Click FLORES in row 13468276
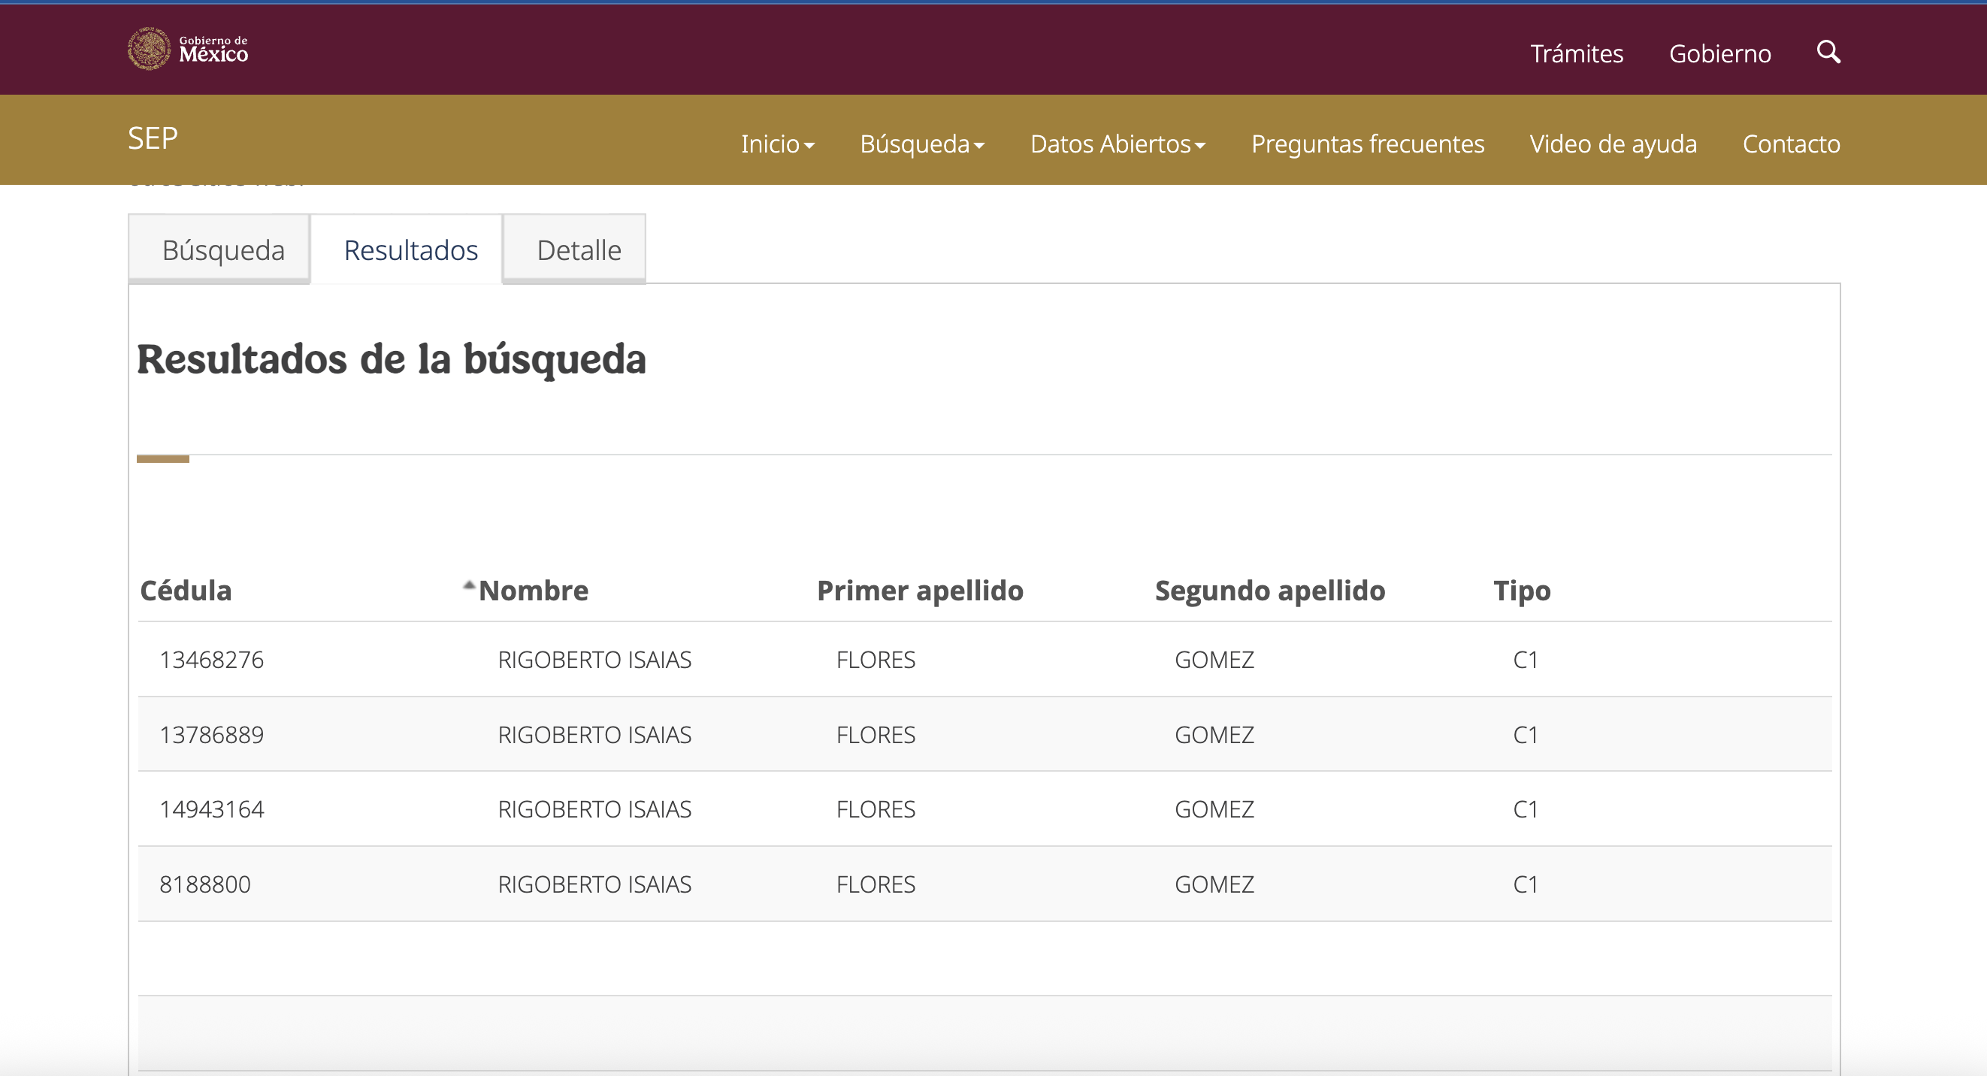 tap(876, 660)
